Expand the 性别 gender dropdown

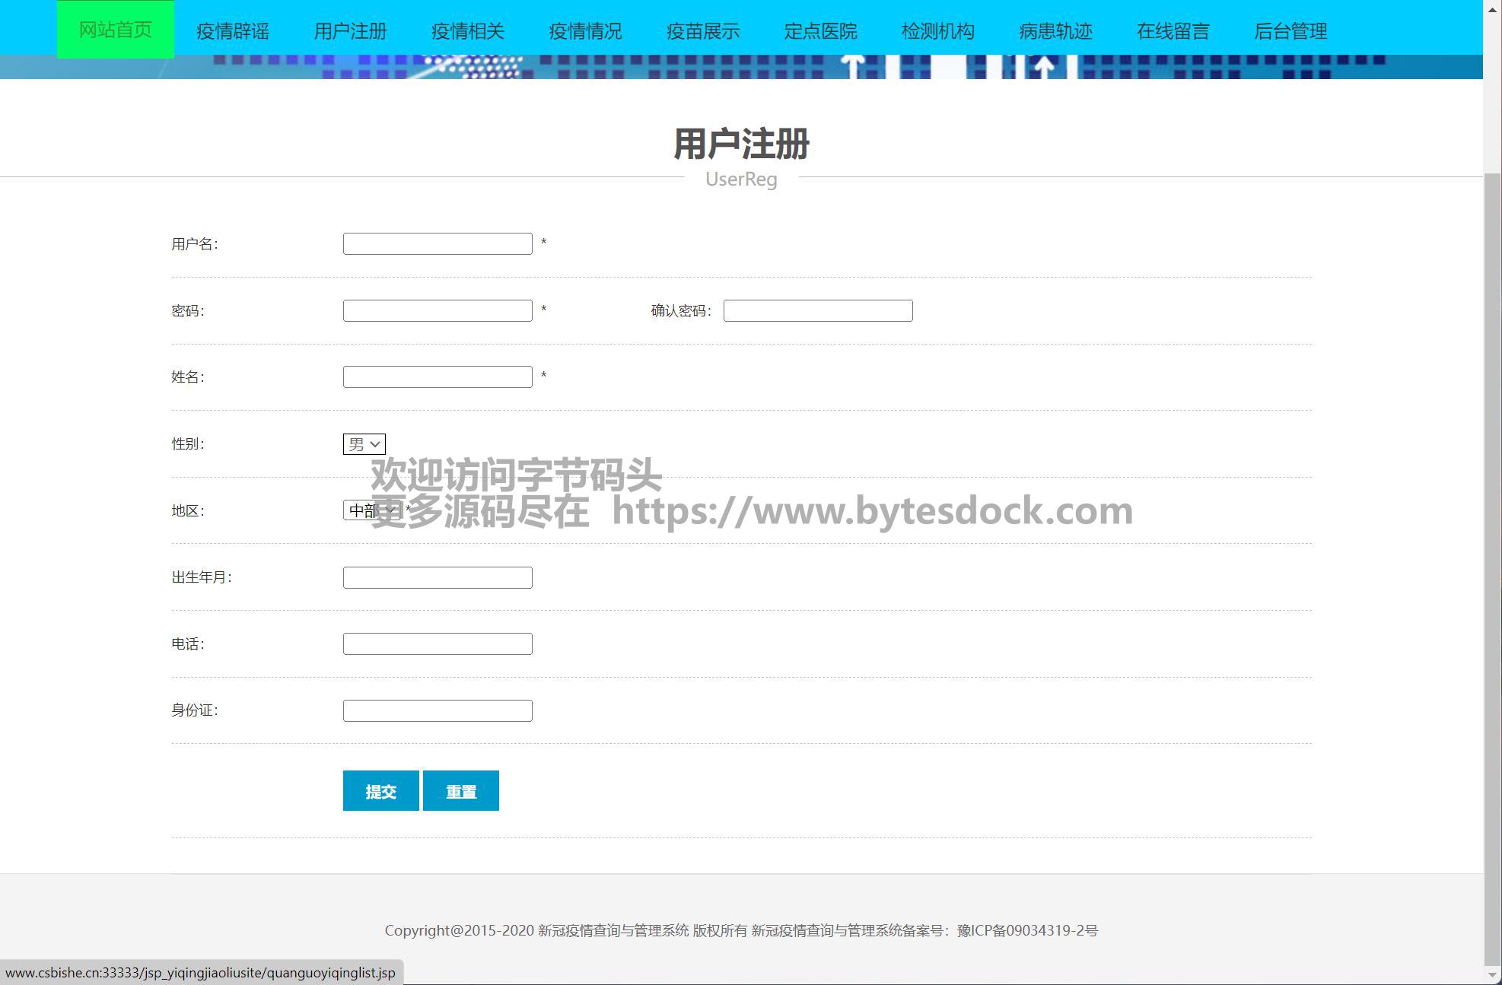pos(364,444)
